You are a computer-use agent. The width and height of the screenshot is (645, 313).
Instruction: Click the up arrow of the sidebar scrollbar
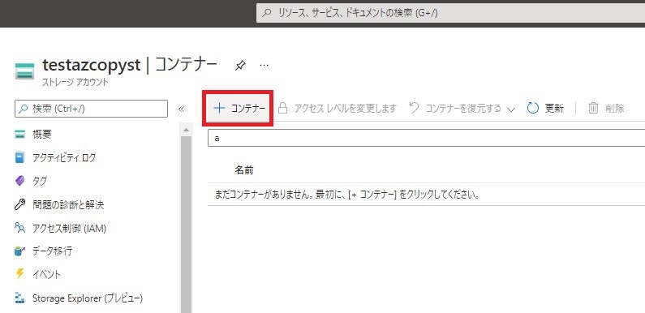click(x=186, y=130)
